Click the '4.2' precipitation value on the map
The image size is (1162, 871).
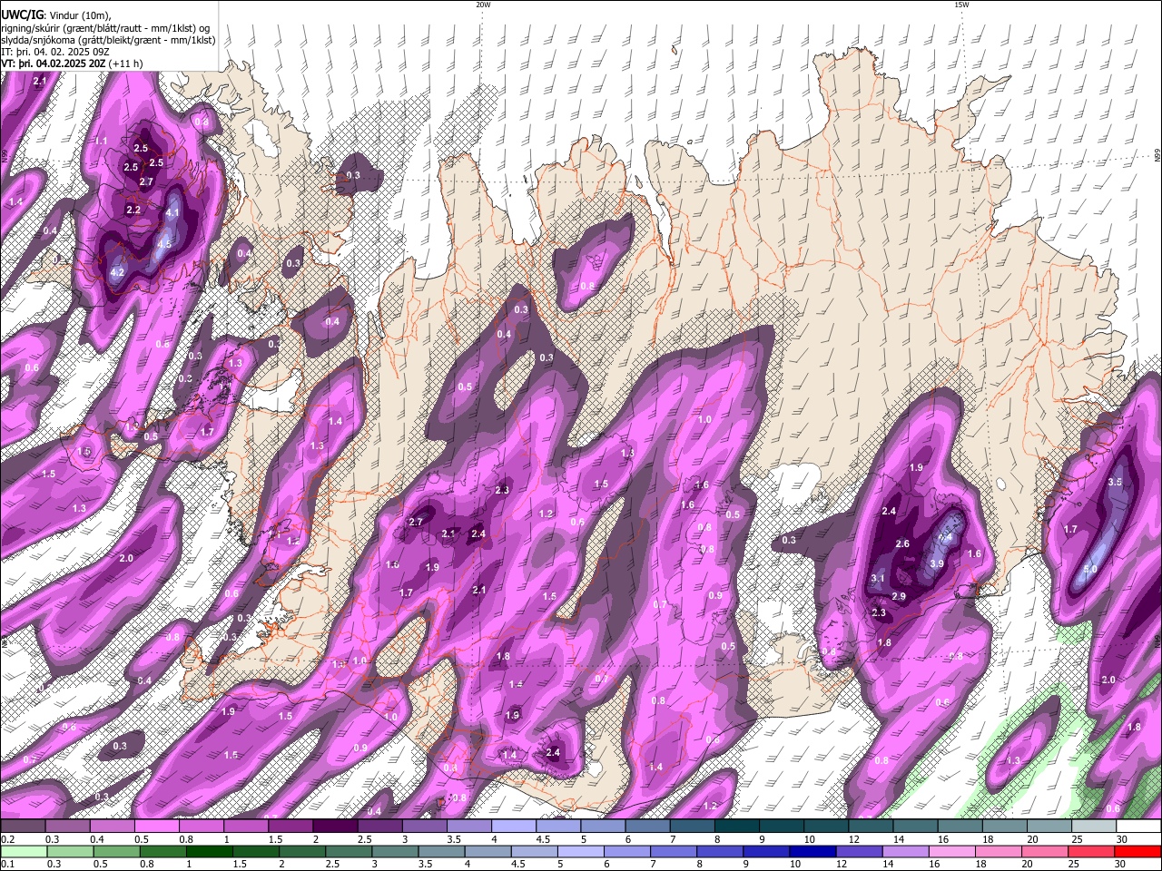116,272
